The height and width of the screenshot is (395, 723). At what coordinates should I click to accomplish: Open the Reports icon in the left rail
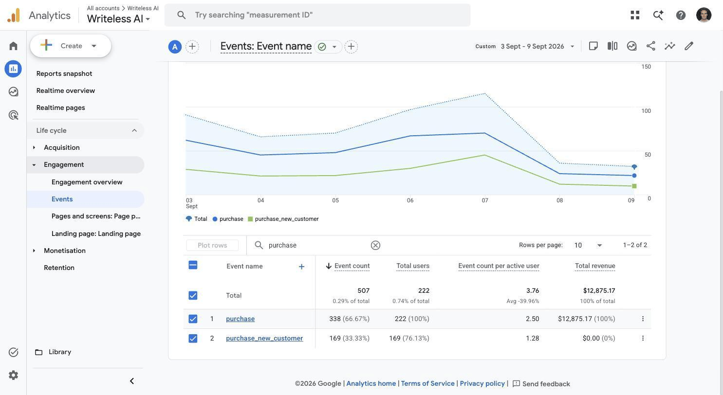(x=13, y=69)
